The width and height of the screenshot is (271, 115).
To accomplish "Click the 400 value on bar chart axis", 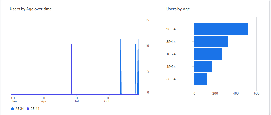I will click(236, 94).
